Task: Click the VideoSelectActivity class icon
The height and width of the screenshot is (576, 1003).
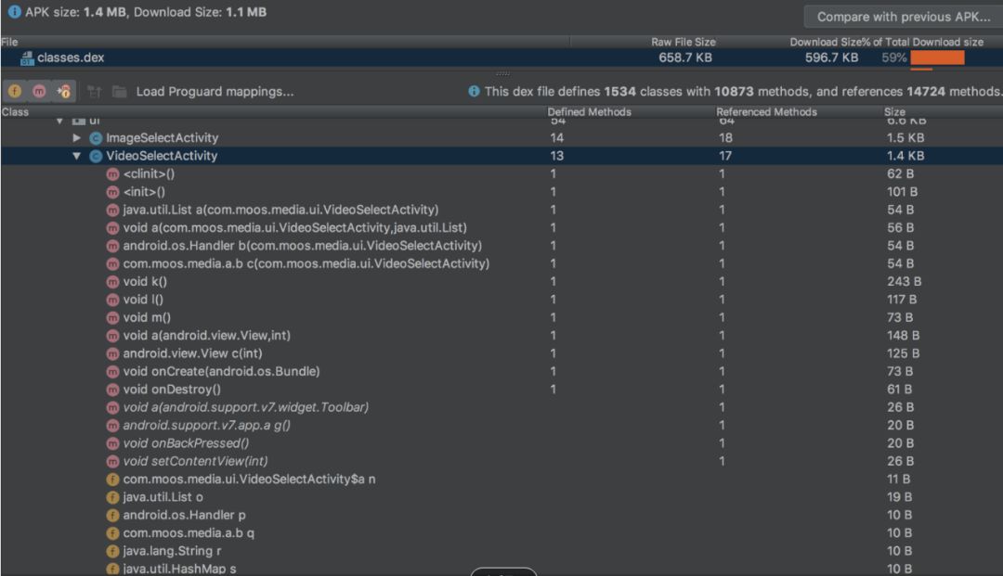Action: (x=96, y=156)
